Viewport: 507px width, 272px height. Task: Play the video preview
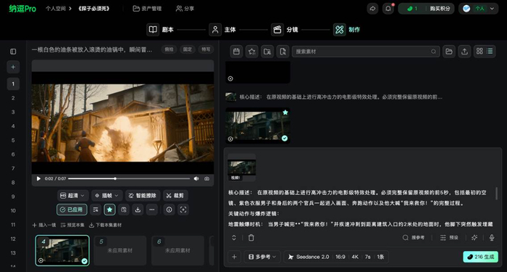point(38,178)
